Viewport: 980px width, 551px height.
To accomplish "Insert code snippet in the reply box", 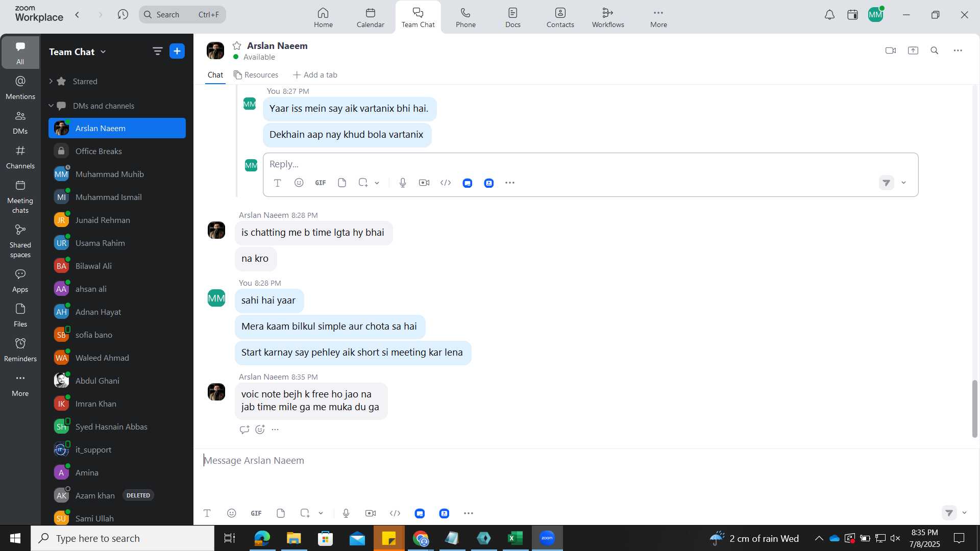I will click(x=446, y=183).
